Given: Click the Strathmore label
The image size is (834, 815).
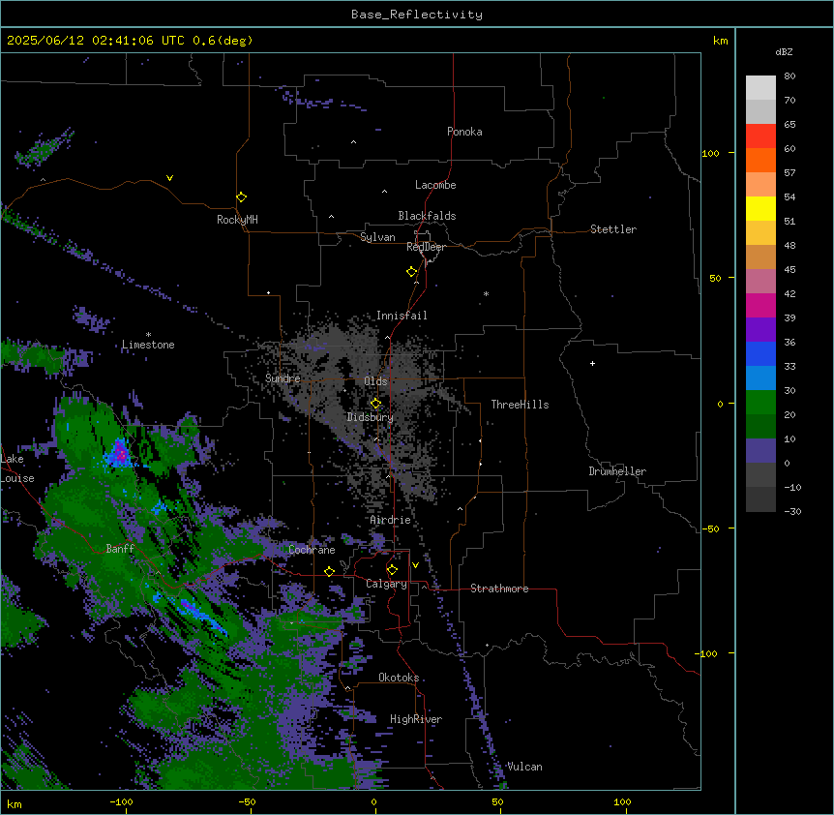Looking at the screenshot, I should (x=499, y=589).
